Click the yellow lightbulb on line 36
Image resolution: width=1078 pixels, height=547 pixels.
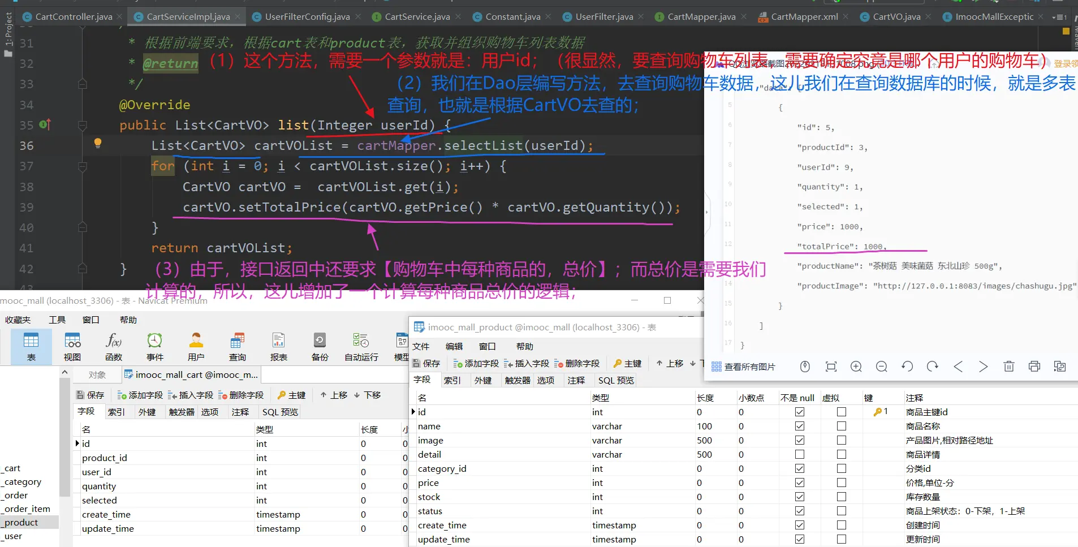(x=98, y=143)
